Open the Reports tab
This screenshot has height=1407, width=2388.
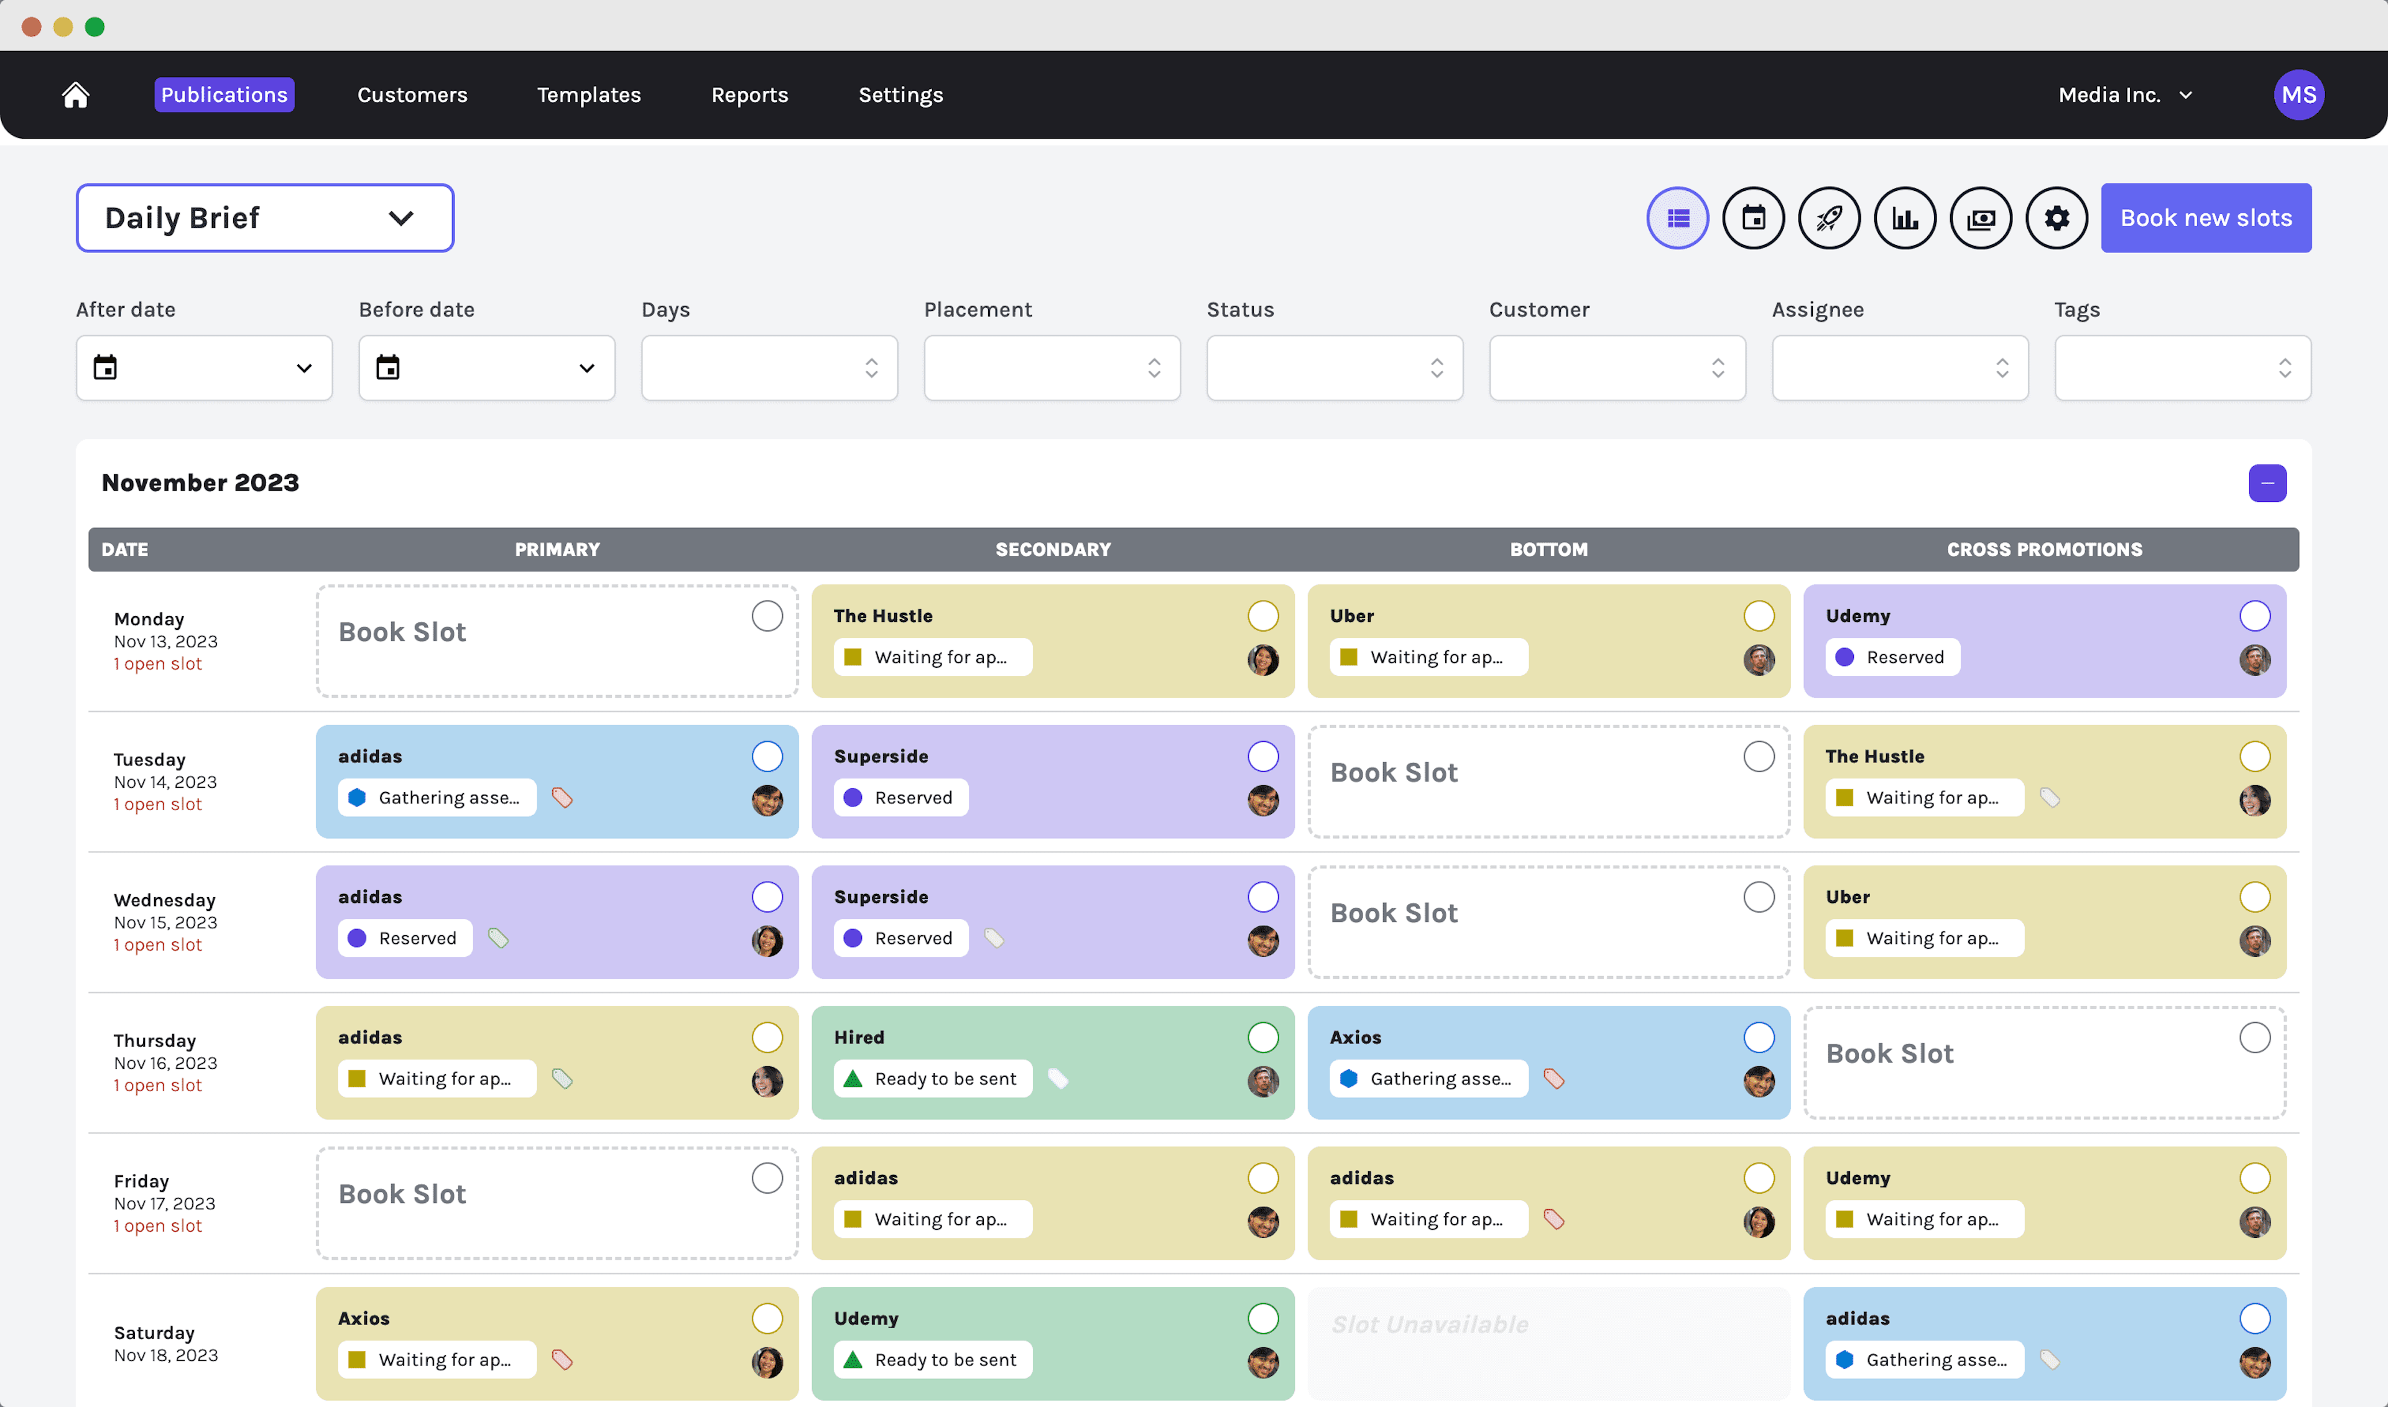(x=749, y=95)
